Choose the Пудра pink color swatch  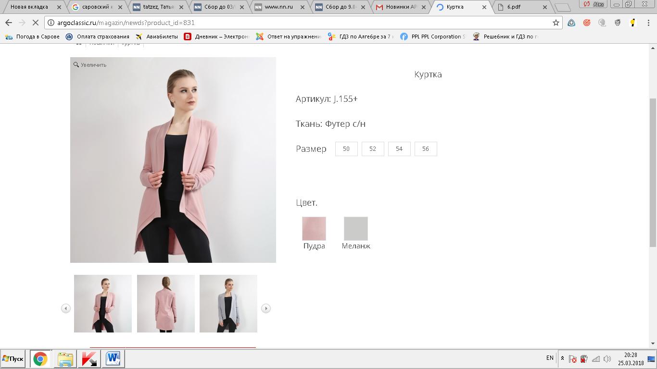click(x=314, y=228)
